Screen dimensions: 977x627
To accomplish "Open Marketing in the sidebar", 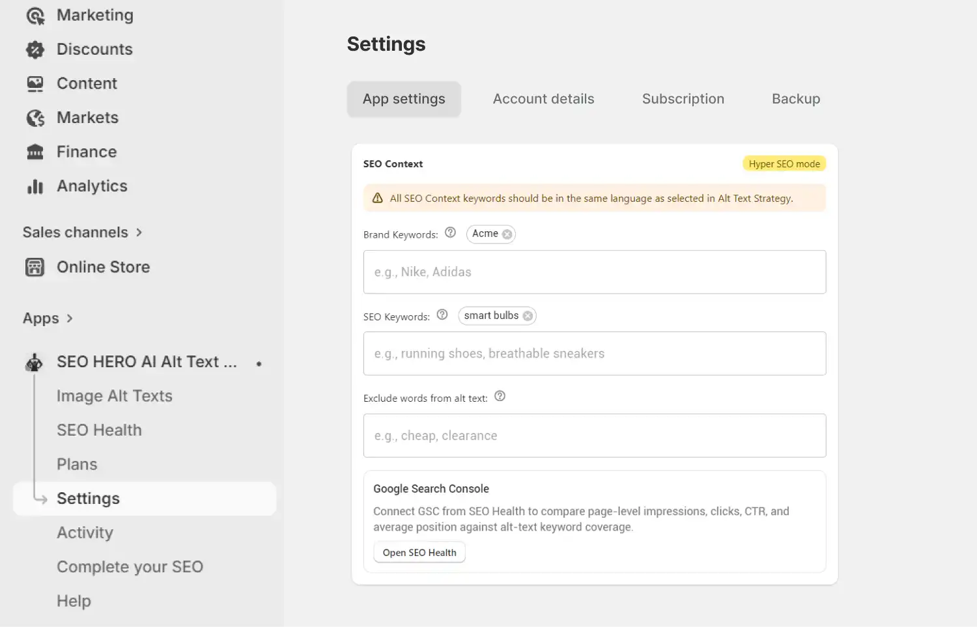I will point(95,16).
